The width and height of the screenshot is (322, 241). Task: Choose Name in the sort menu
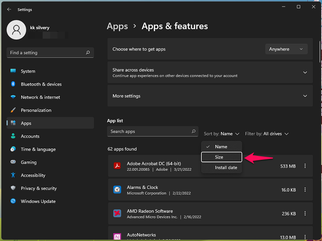(x=221, y=147)
